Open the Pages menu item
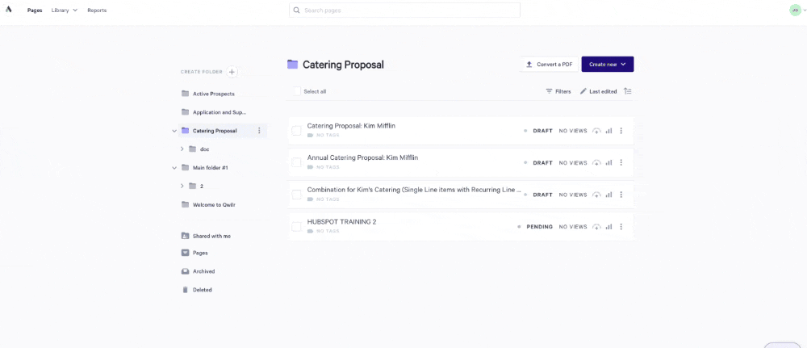This screenshot has height=348, width=807. 35,10
